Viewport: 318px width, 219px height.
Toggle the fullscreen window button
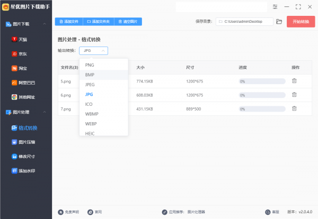click(x=298, y=7)
